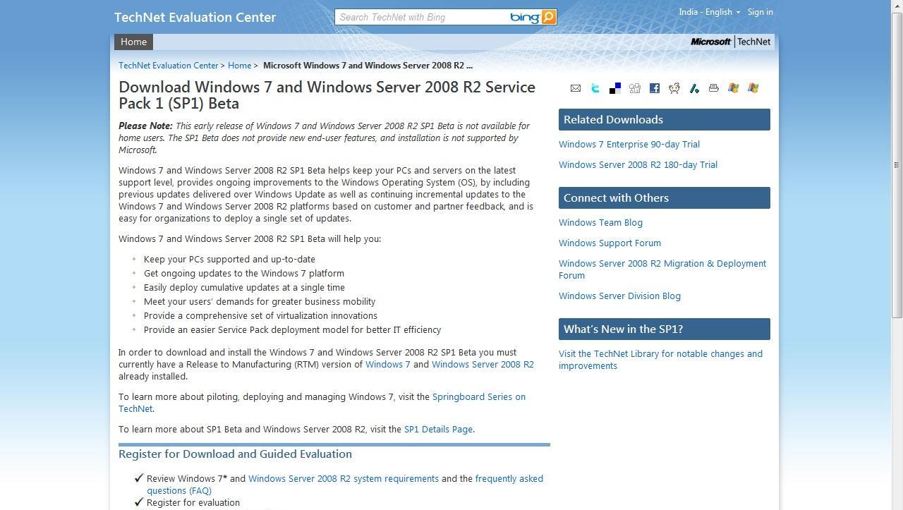Share page via Twitter icon
The image size is (903, 510).
click(x=595, y=88)
